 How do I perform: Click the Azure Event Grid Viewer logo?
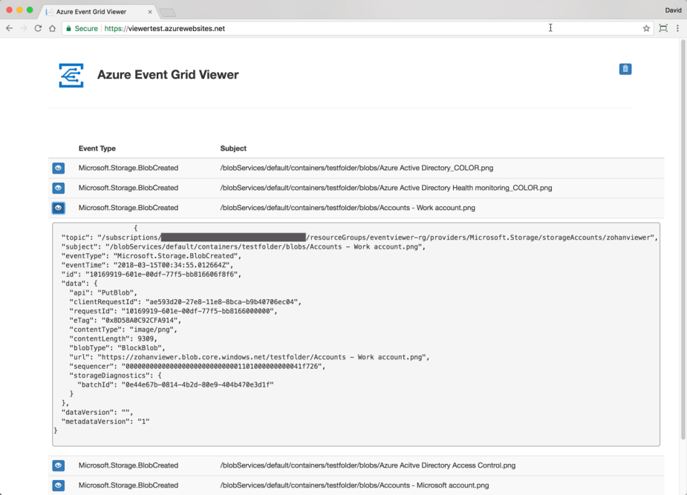point(71,74)
